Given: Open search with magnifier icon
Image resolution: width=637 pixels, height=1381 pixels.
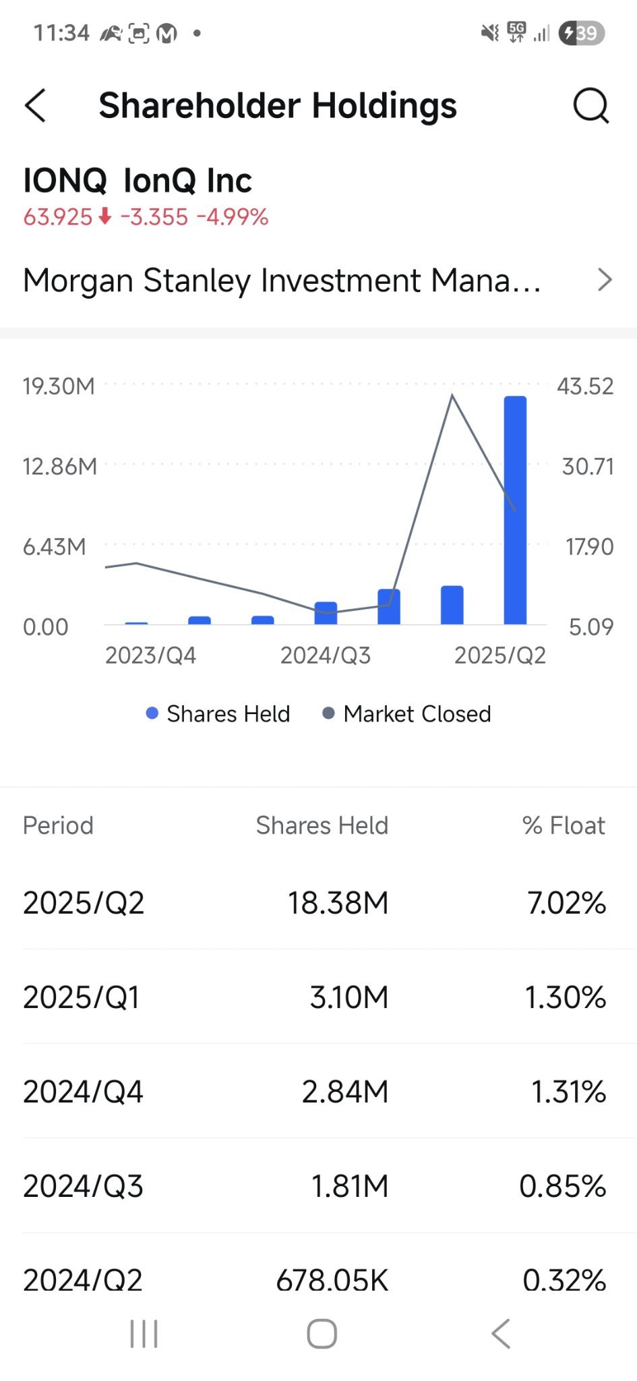Looking at the screenshot, I should (590, 106).
